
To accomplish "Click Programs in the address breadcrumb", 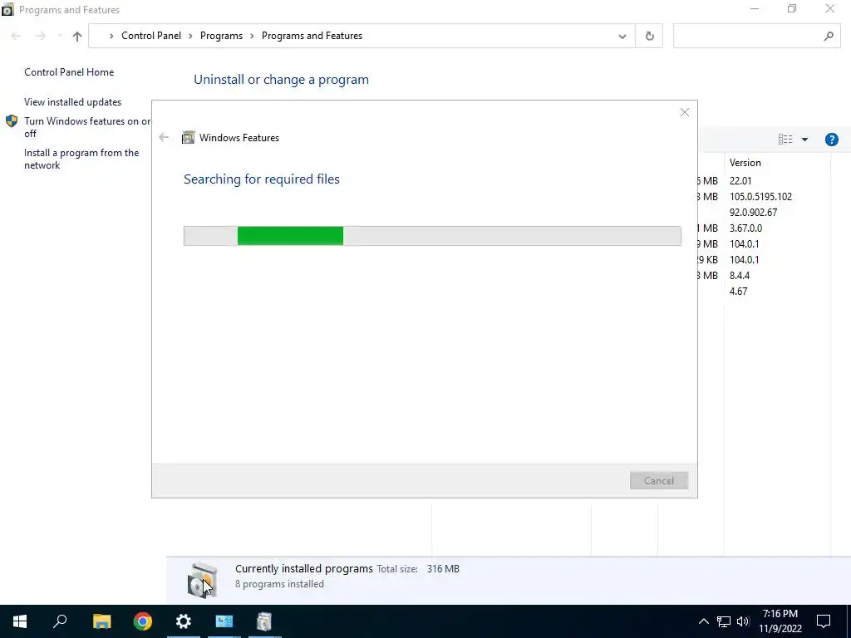I will (221, 36).
